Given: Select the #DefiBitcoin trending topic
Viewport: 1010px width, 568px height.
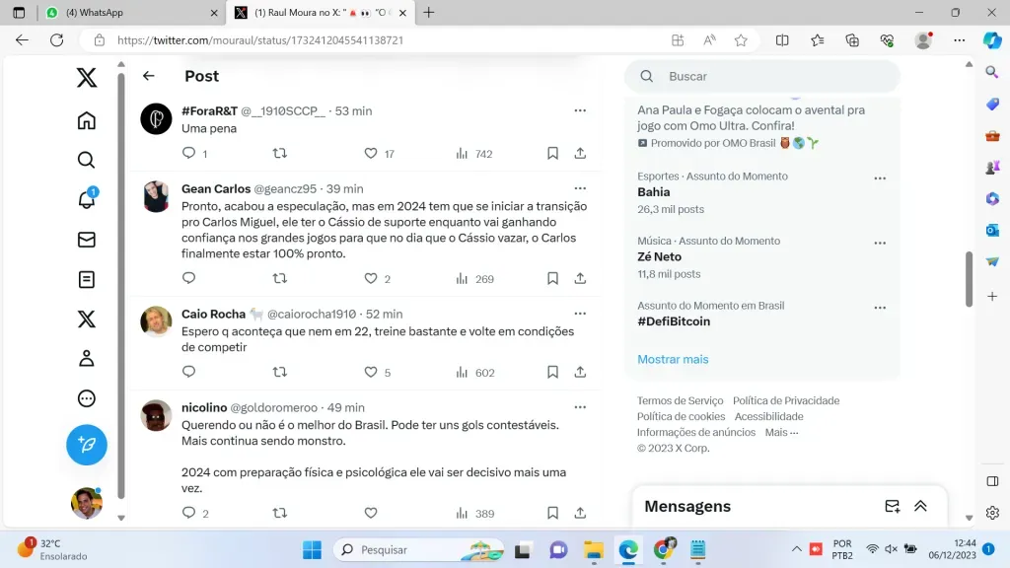Looking at the screenshot, I should pyautogui.click(x=674, y=321).
